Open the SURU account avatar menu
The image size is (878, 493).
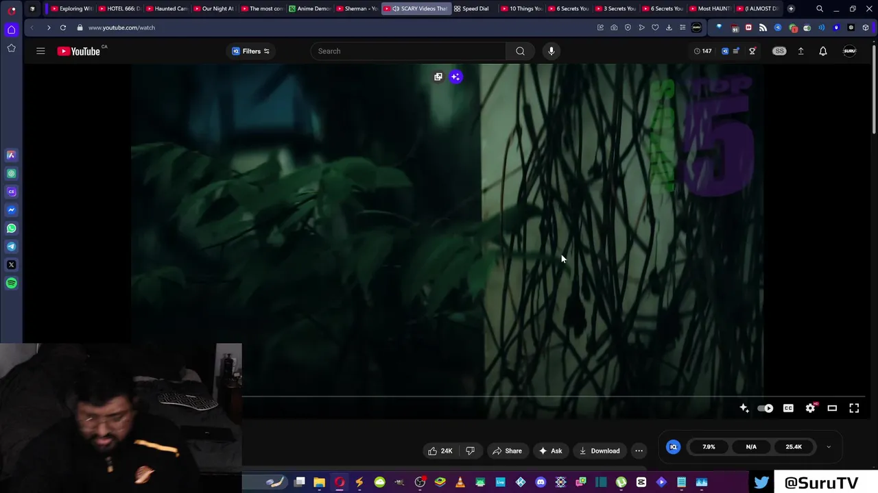coord(849,51)
